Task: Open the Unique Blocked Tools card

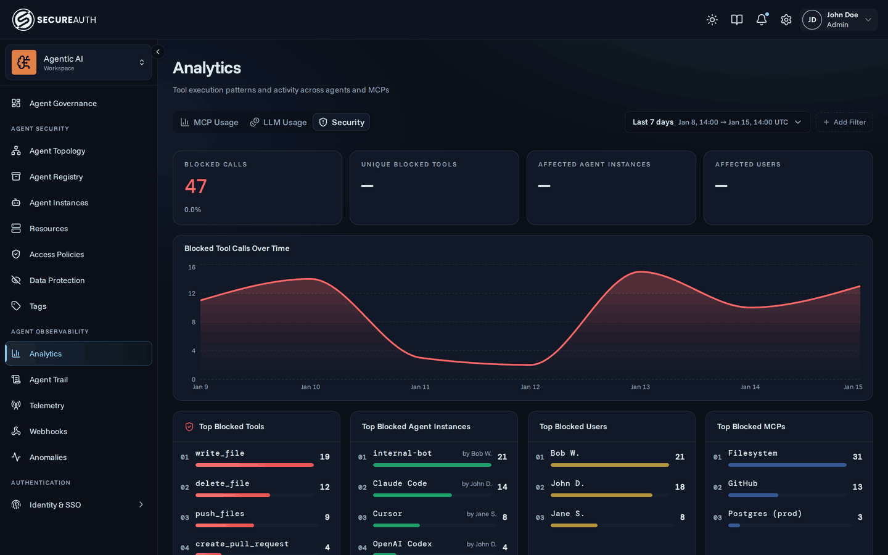Action: (434, 187)
